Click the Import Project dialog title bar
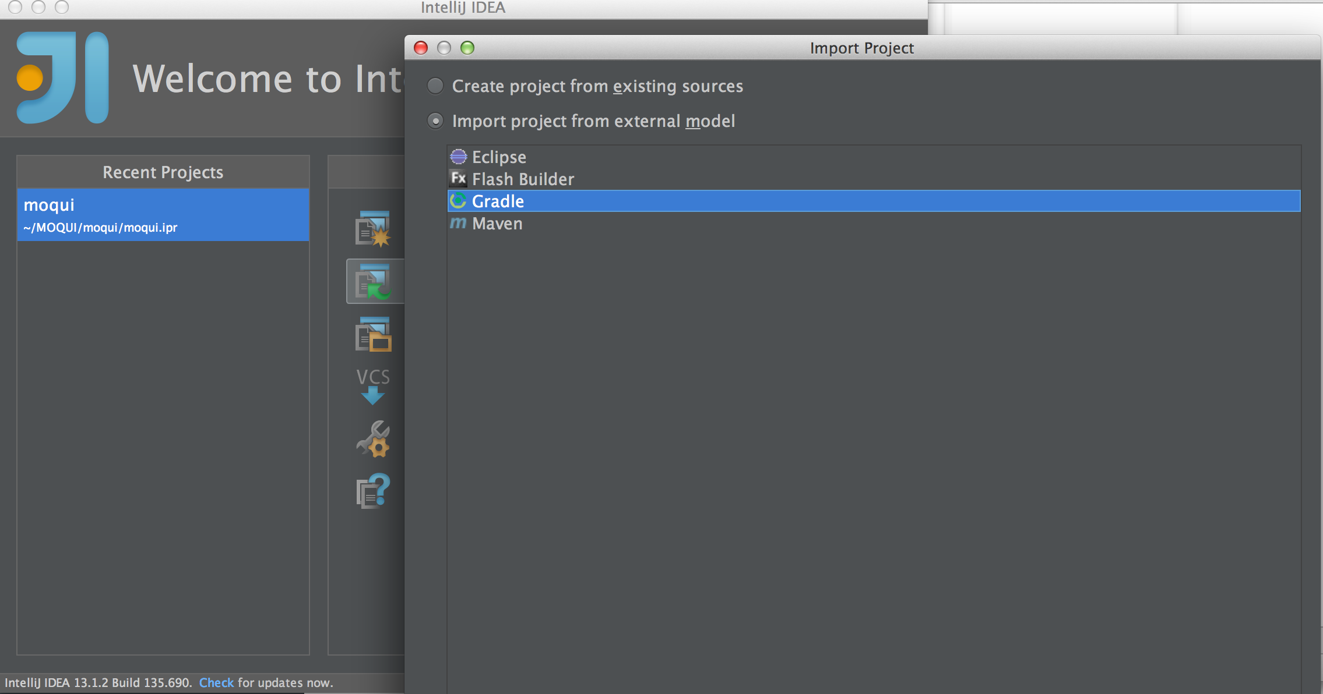Image resolution: width=1323 pixels, height=694 pixels. tap(861, 48)
